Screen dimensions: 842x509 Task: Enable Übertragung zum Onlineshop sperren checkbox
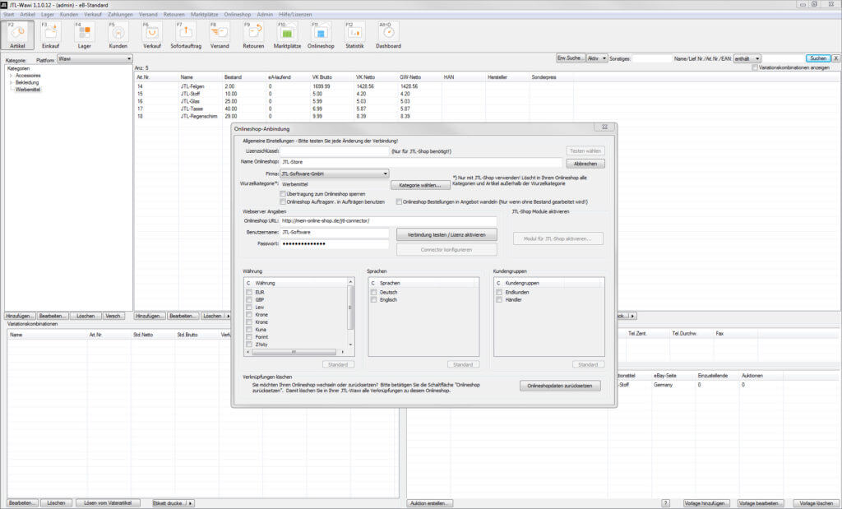[x=283, y=194]
